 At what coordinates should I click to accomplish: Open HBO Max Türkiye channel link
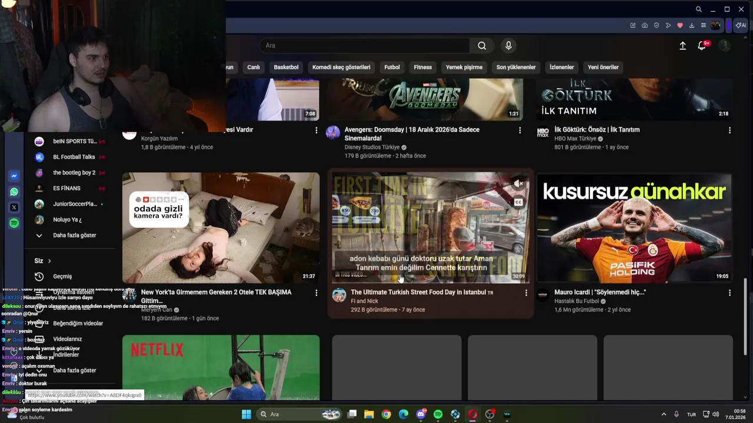tap(575, 139)
